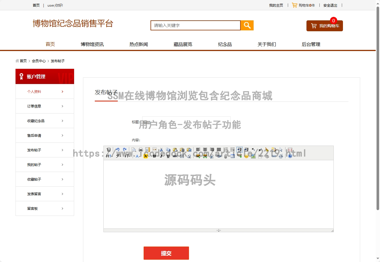380x262 pixels.
Task: Insert an anchor in editor
Action: coord(267,156)
